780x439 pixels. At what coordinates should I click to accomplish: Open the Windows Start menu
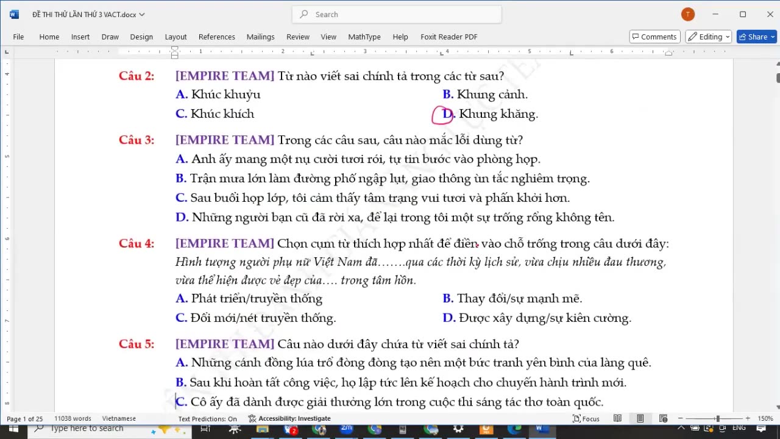click(x=13, y=429)
